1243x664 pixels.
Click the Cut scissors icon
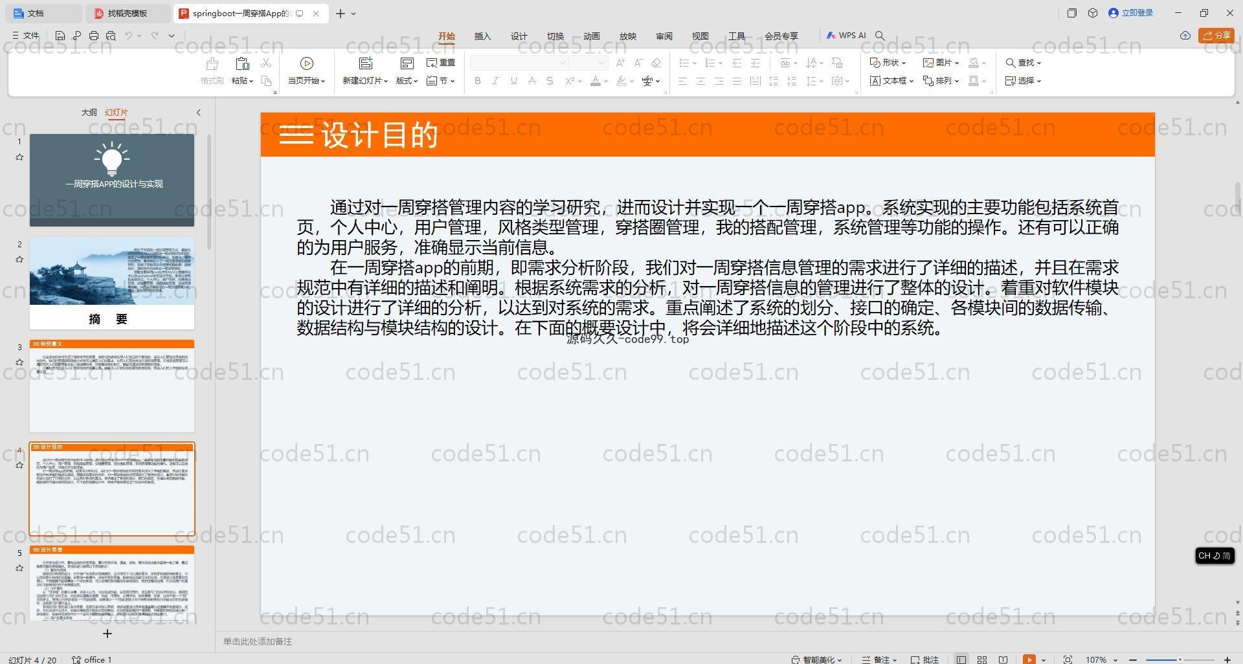coord(266,63)
